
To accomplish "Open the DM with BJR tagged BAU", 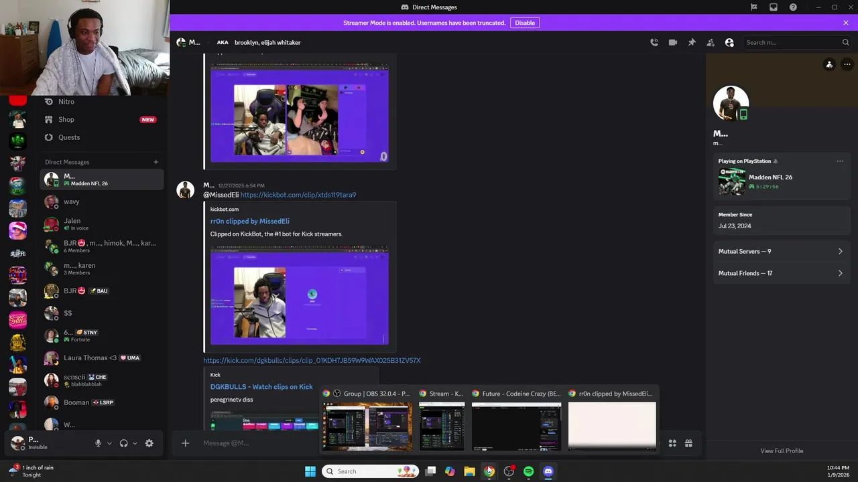I will pyautogui.click(x=102, y=291).
